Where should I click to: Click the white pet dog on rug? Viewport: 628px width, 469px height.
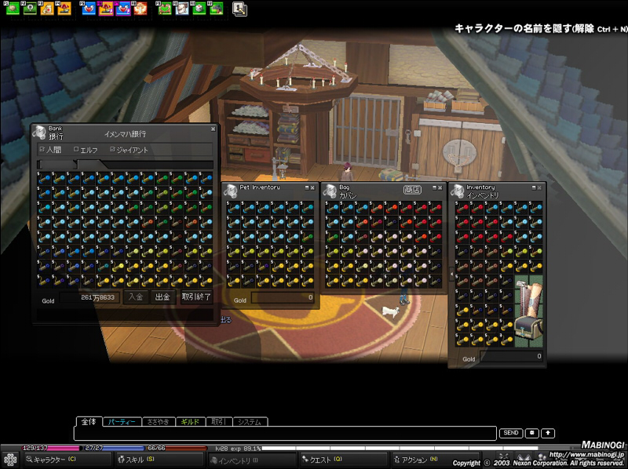[x=390, y=311]
